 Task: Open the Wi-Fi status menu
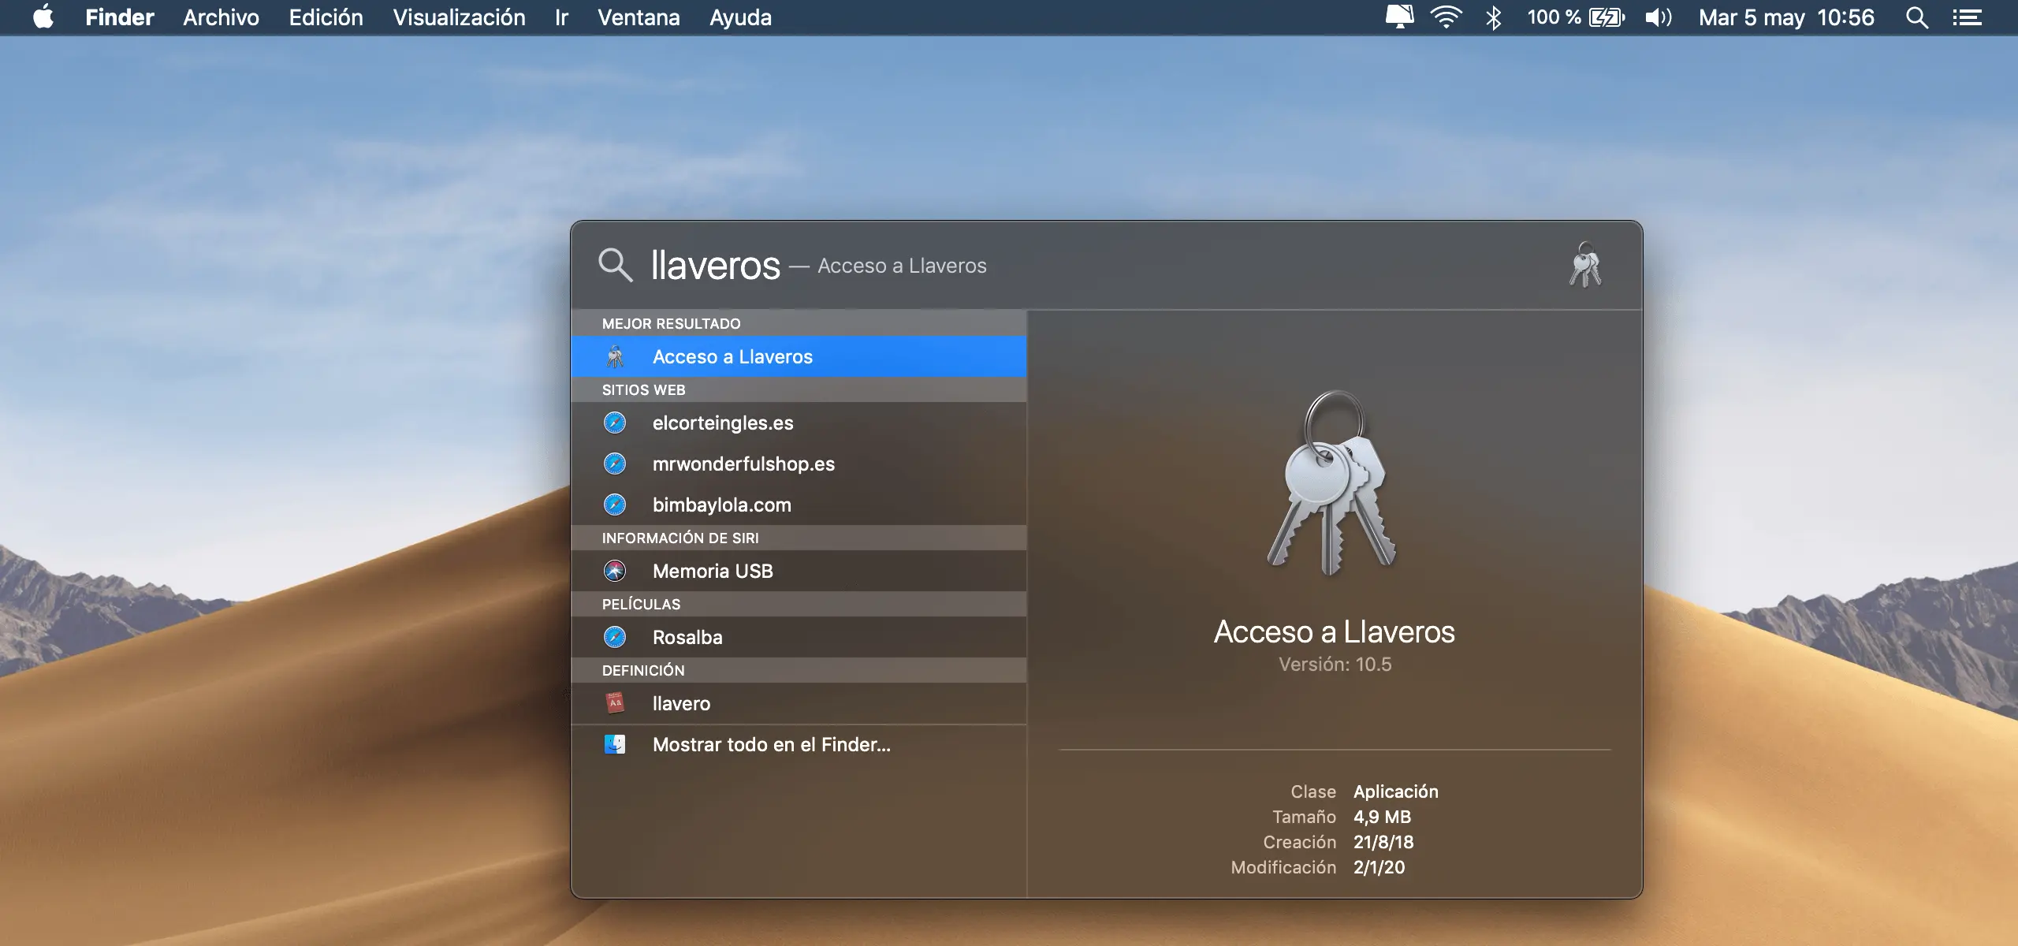click(x=1446, y=17)
